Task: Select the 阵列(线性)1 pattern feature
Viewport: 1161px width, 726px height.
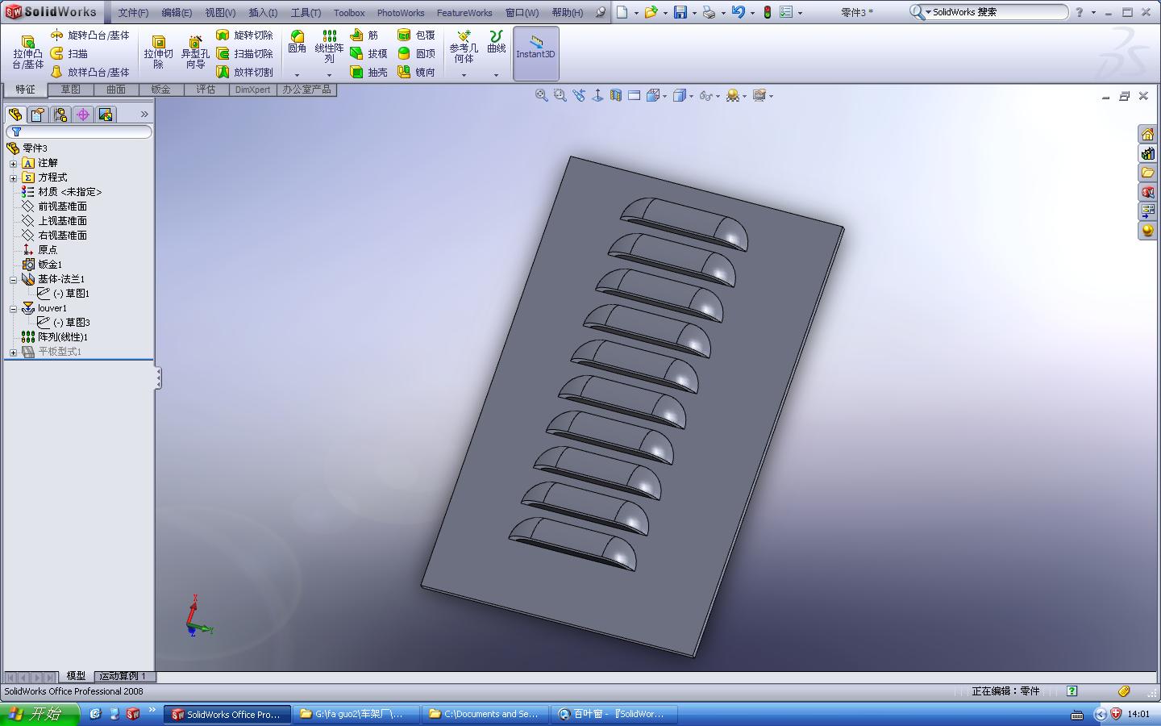Action: [54, 337]
